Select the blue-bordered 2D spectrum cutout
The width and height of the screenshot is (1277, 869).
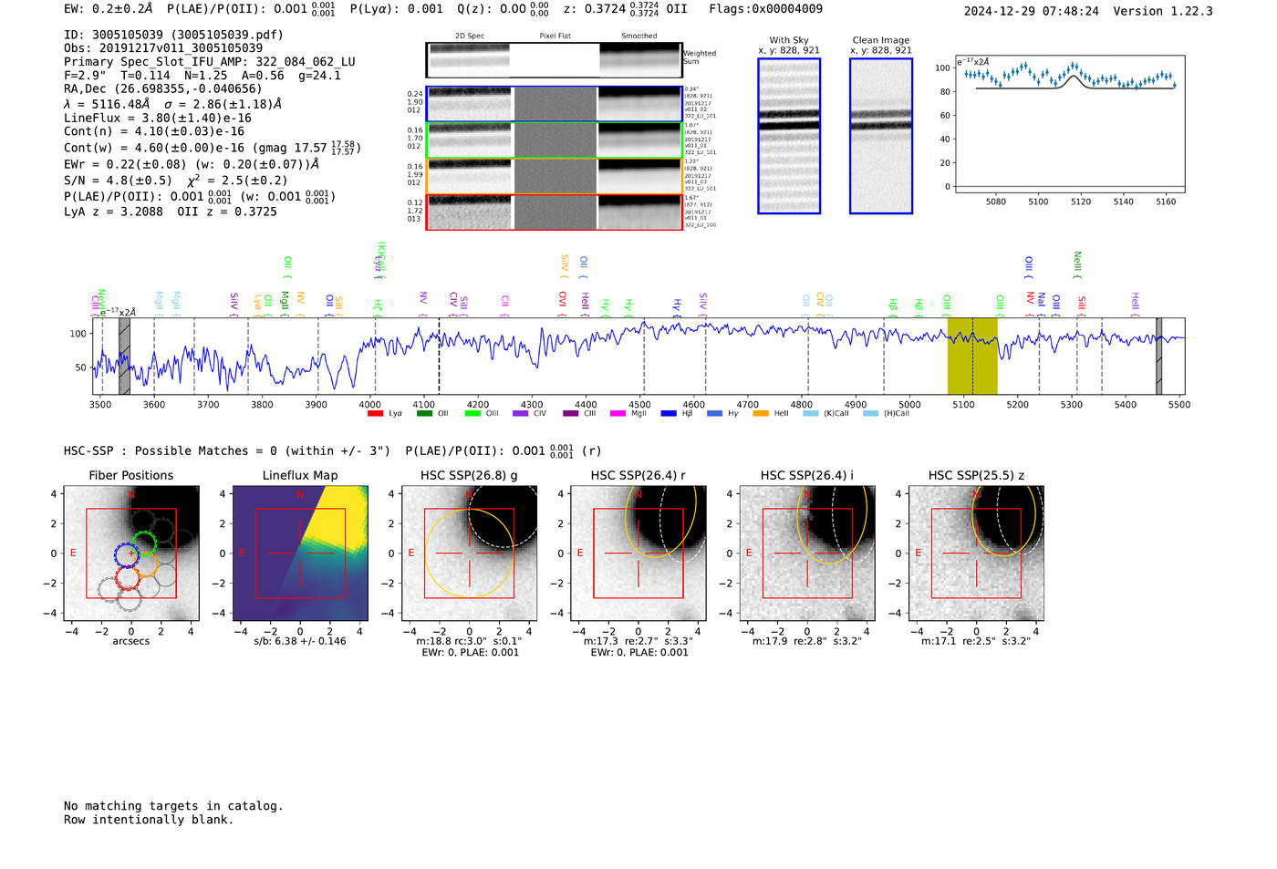(x=554, y=104)
